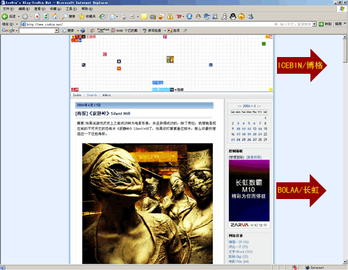Click the green Back arrow button
348x270 pixels.
[5, 17]
